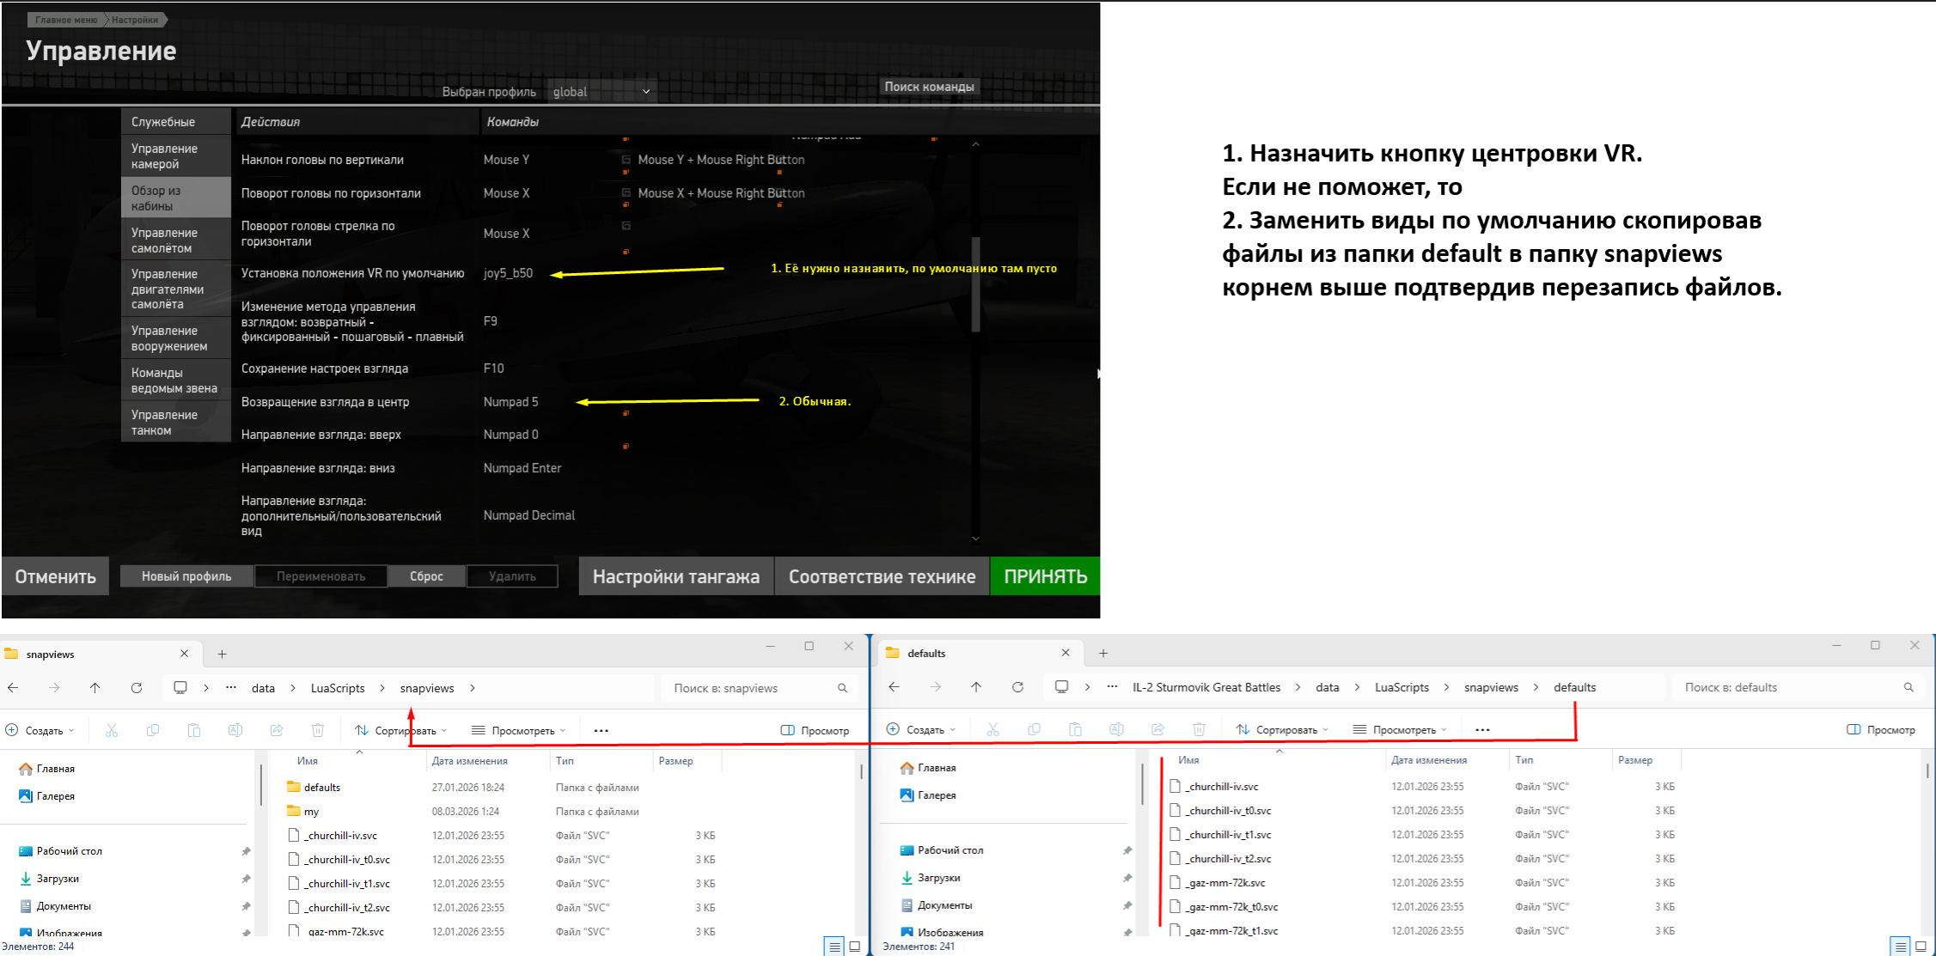Click the Отменить button
Screen dimensions: 1936x956
click(55, 576)
